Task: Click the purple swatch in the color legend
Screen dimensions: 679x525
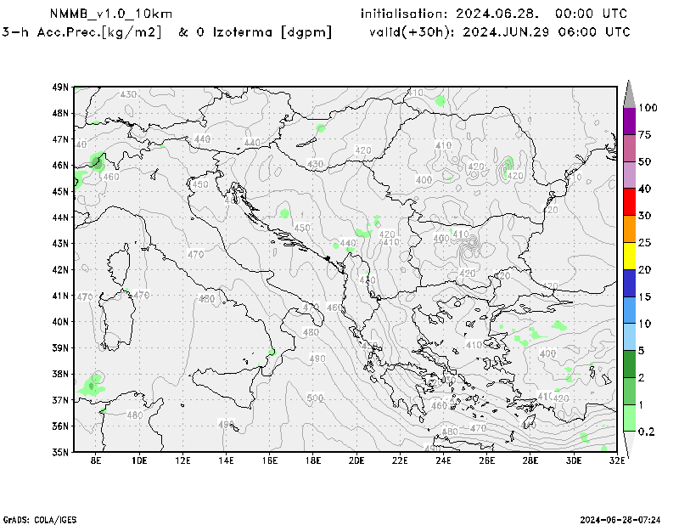Action: tap(629, 121)
